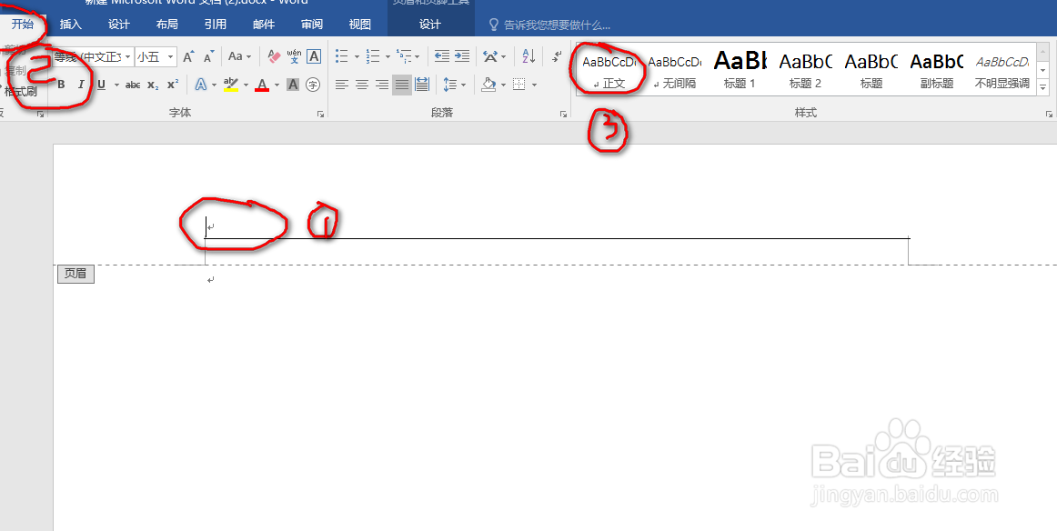Open the phonetic guide (wén) tool

point(294,56)
